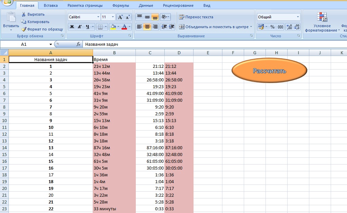Apply thousands separator (000) format
347x213 pixels.
tap(280, 27)
